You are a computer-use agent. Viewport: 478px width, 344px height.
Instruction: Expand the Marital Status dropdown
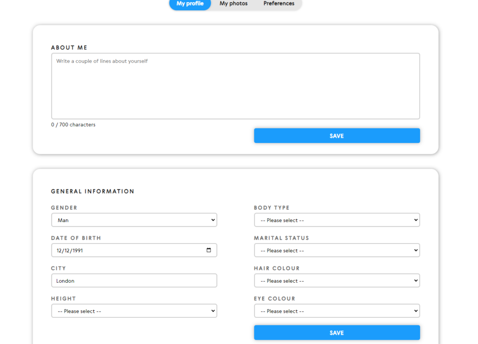point(337,251)
